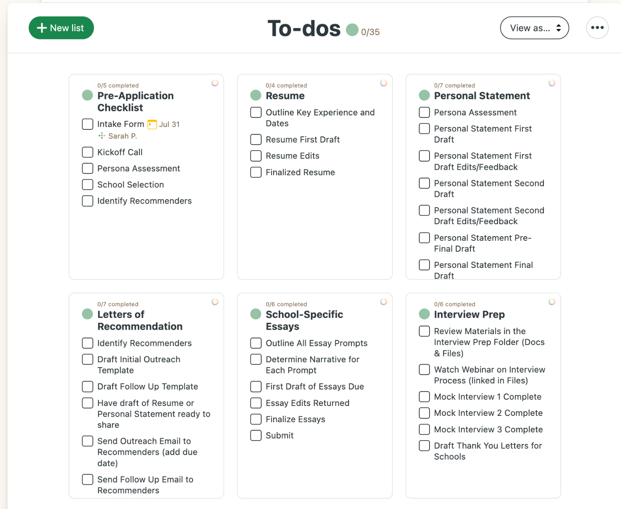Screen dimensions: 621x509
Task: Open the Pre-Application Checklist list
Action: tap(135, 101)
